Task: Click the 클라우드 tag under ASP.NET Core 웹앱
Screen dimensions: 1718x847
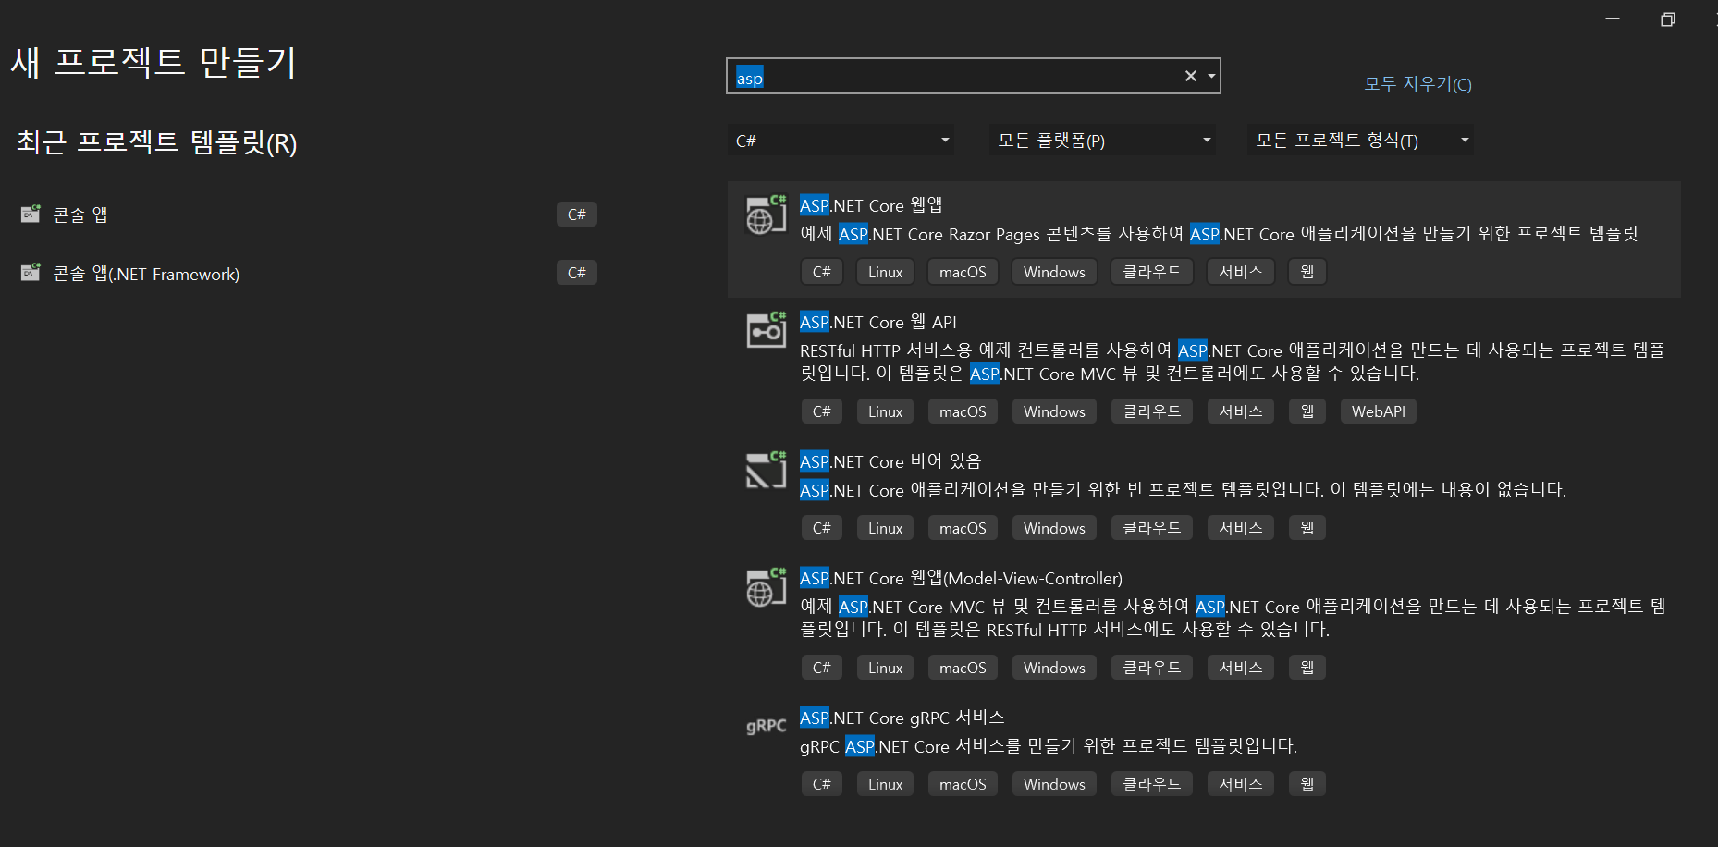Action: click(1152, 272)
